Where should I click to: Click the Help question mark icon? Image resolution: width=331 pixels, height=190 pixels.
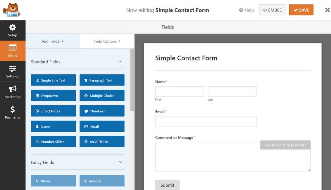(x=241, y=10)
